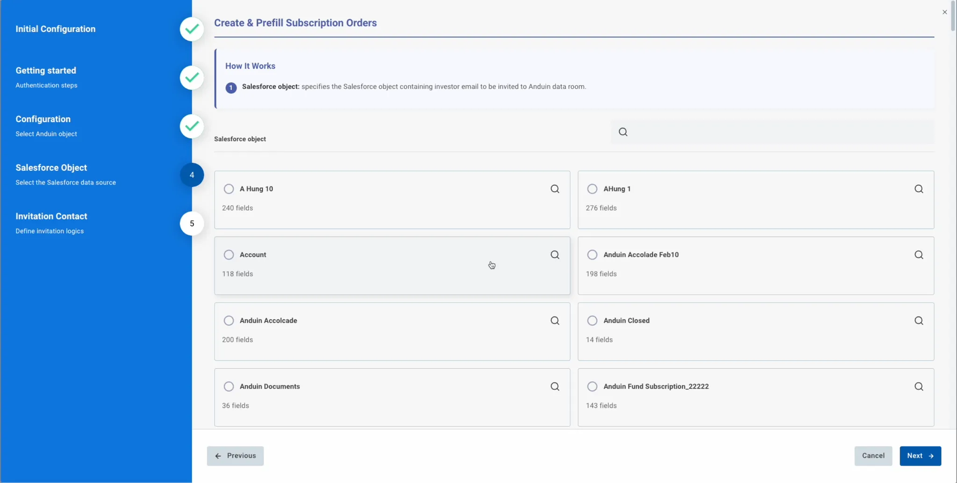This screenshot has width=957, height=483.
Task: Proceed with the Next button
Action: click(920, 456)
